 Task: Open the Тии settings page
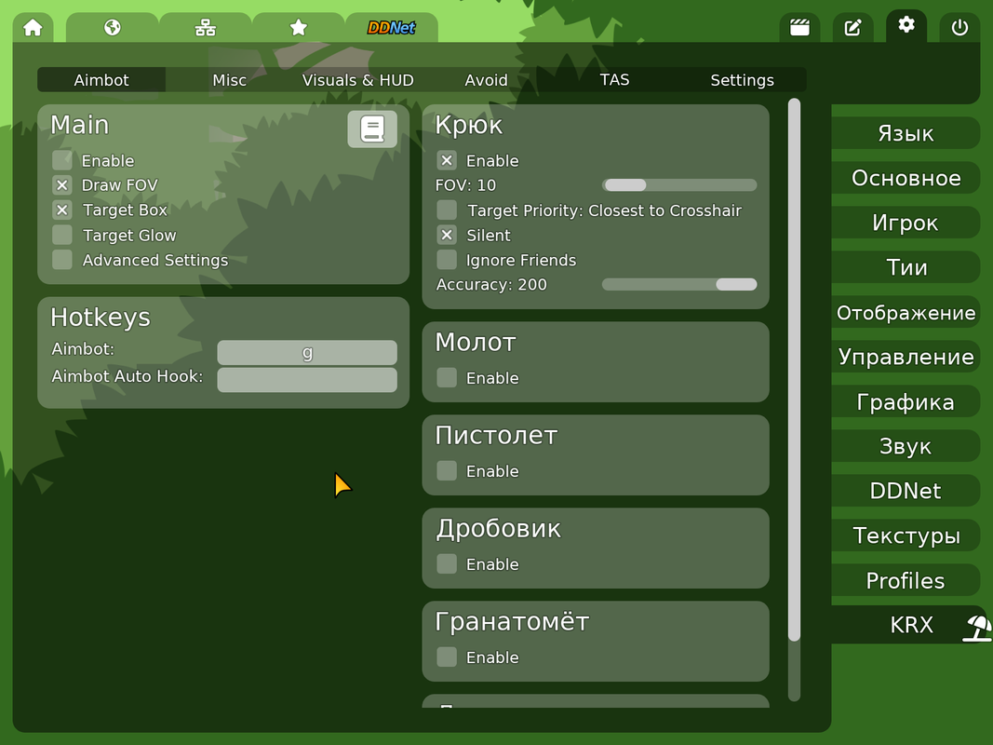pos(906,267)
